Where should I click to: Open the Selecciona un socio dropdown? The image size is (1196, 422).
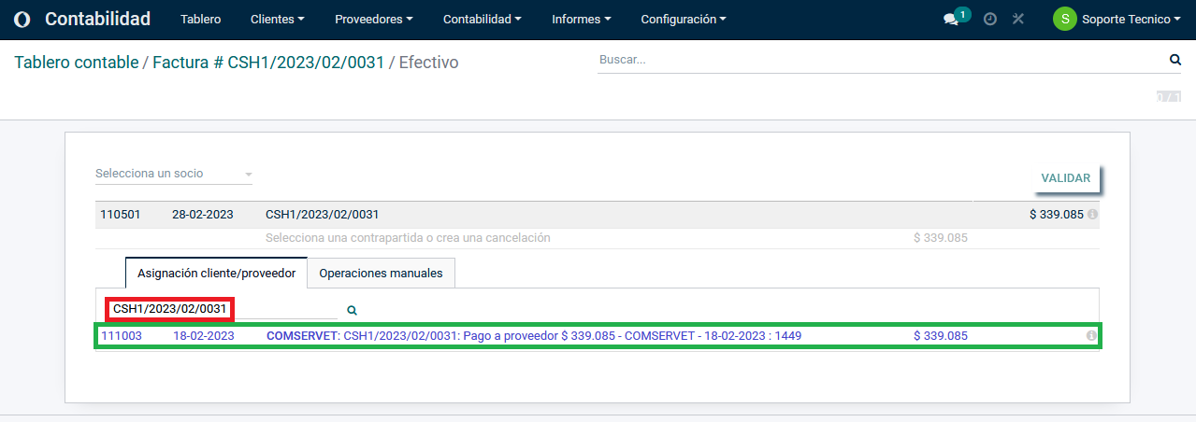coord(174,174)
